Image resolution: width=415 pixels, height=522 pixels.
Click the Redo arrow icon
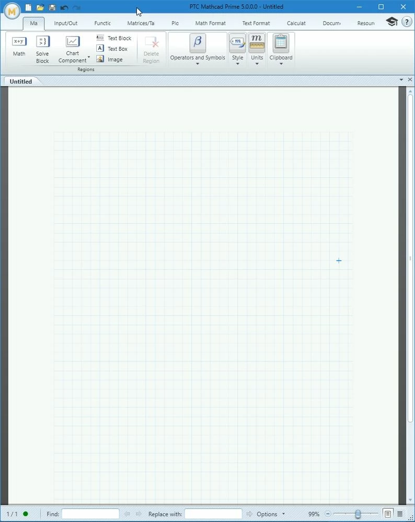tap(77, 7)
